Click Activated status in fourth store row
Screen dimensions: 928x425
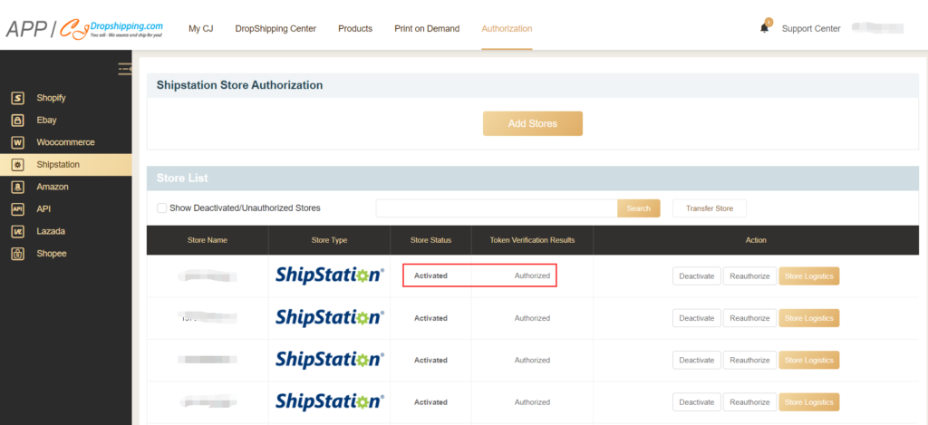click(x=430, y=402)
